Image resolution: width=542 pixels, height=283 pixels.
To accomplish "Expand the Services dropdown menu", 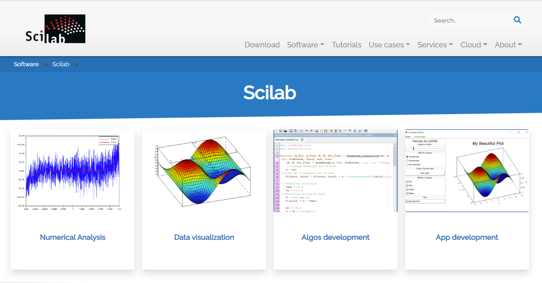I will tap(435, 45).
